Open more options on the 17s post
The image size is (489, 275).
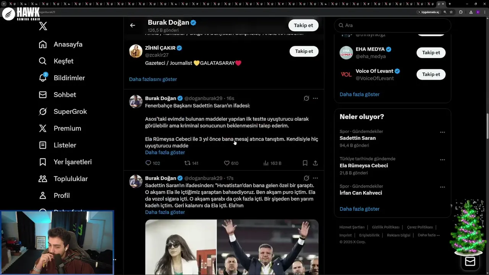pos(315,178)
